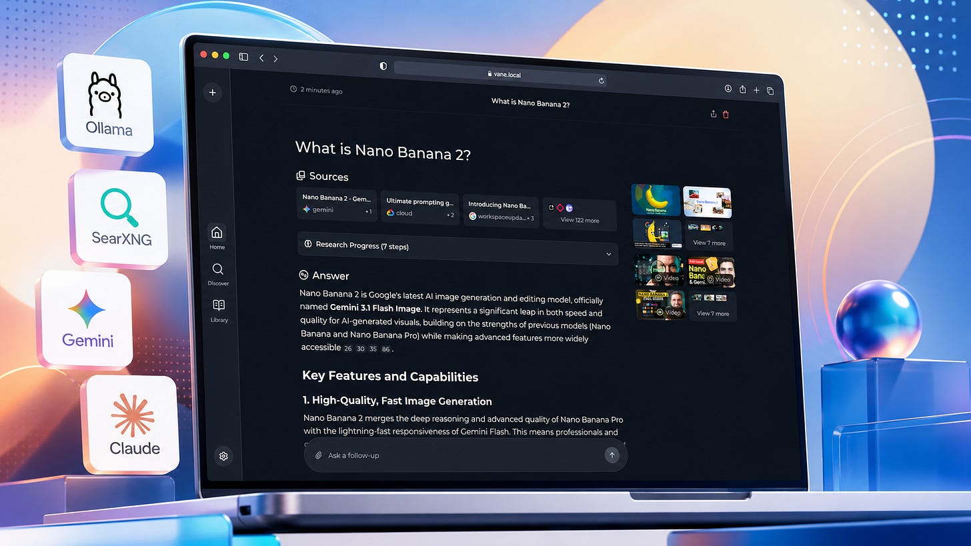Click the "1. High-Quality, Fast Image Generation" heading

tap(397, 401)
